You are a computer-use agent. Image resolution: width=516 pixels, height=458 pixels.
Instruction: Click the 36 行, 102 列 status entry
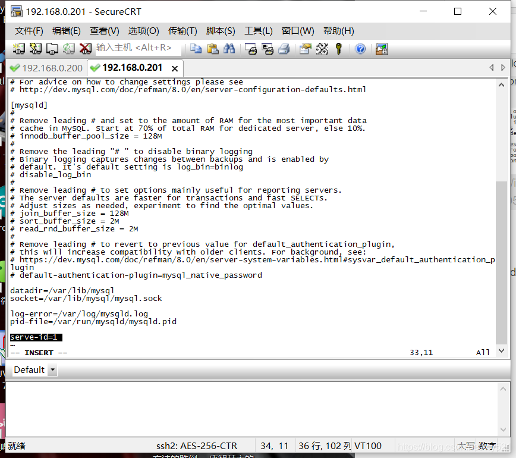(325, 446)
